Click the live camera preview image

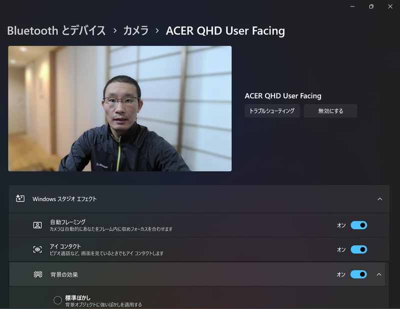[119, 108]
